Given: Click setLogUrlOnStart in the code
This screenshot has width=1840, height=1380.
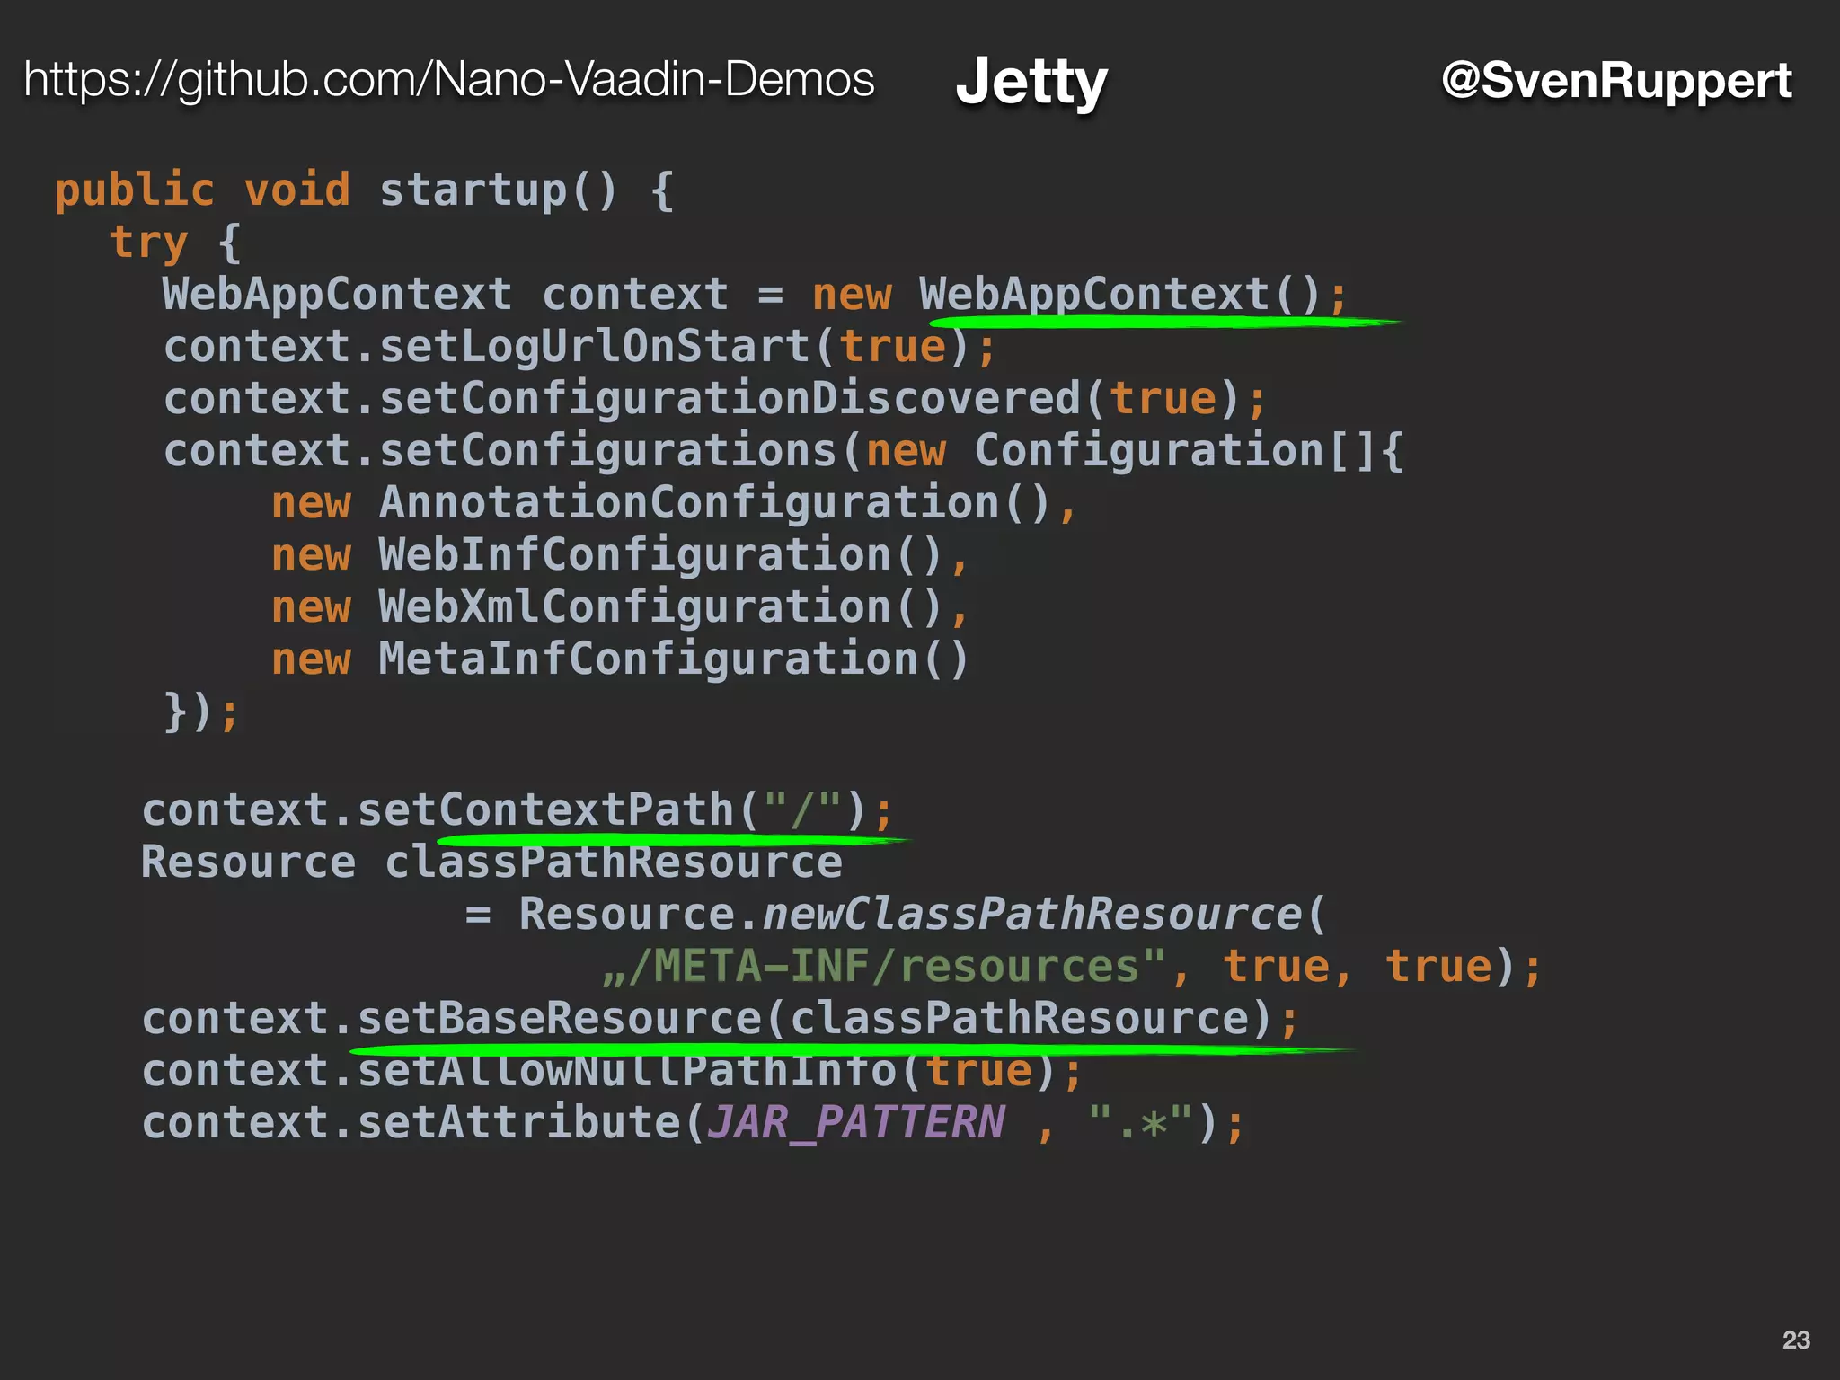Looking at the screenshot, I should tap(594, 347).
